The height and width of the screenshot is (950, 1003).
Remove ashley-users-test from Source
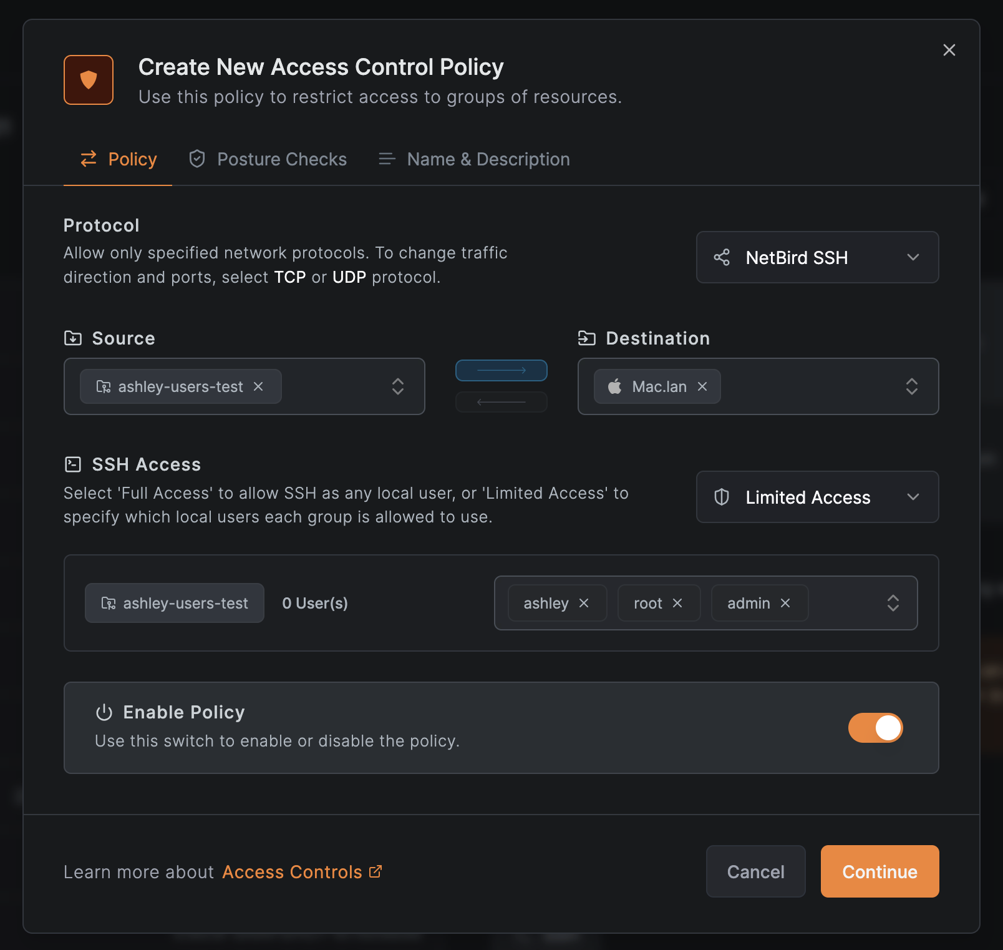[258, 387]
